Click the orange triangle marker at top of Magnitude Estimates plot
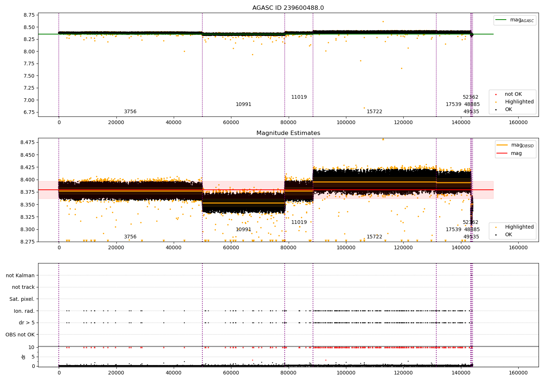 tap(383, 139)
